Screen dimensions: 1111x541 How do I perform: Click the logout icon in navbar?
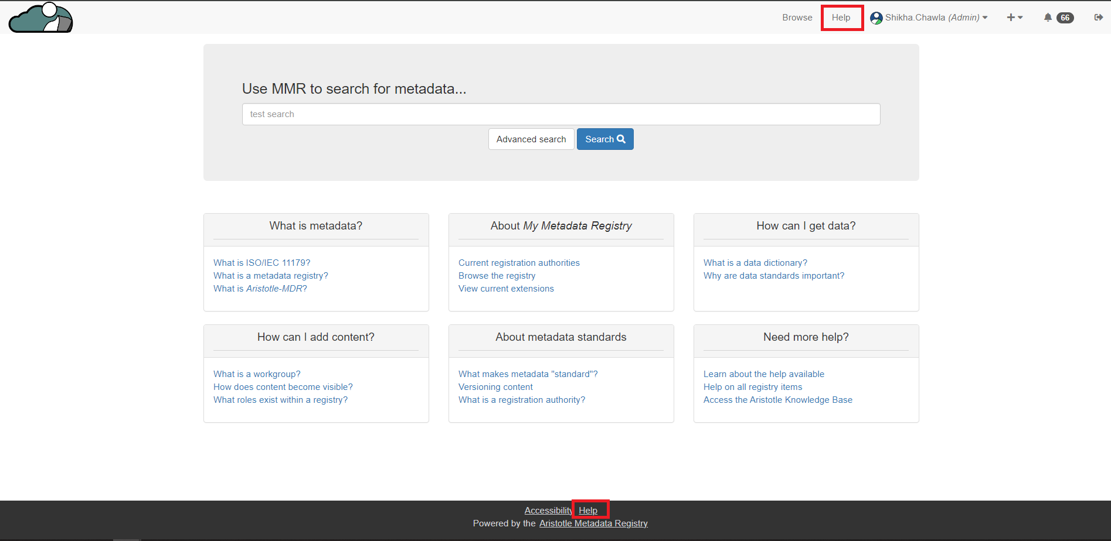pyautogui.click(x=1098, y=18)
